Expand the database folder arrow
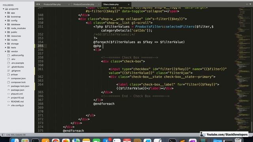The width and height of the screenshot is (253, 142). click(6, 24)
